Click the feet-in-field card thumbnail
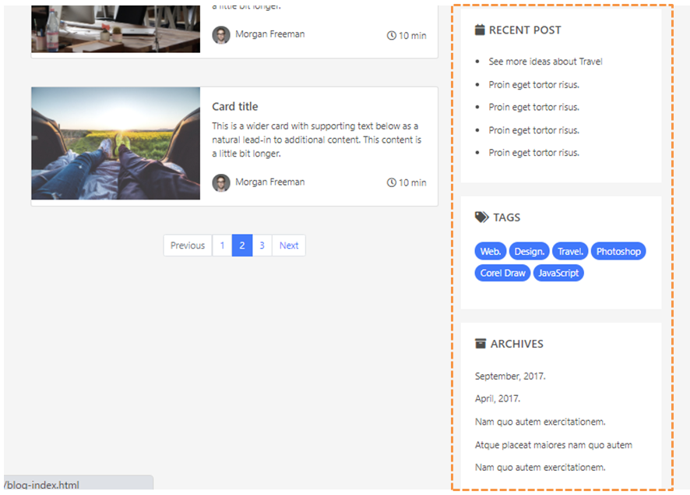690x495 pixels. tap(116, 143)
